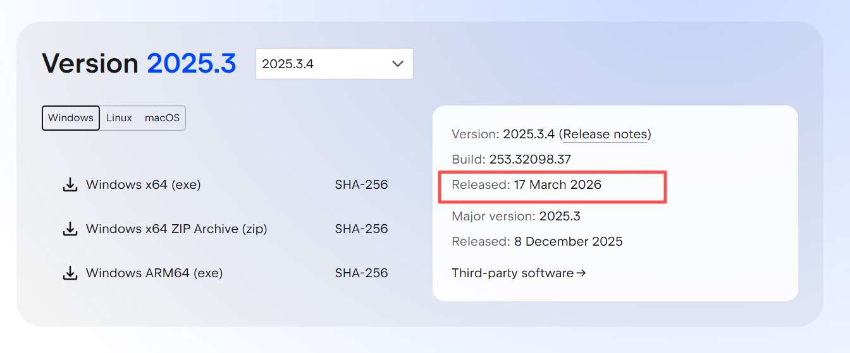Screen dimensions: 850x353
Task: Download Windows x64 ZIP Archive (zip)
Action: click(176, 229)
